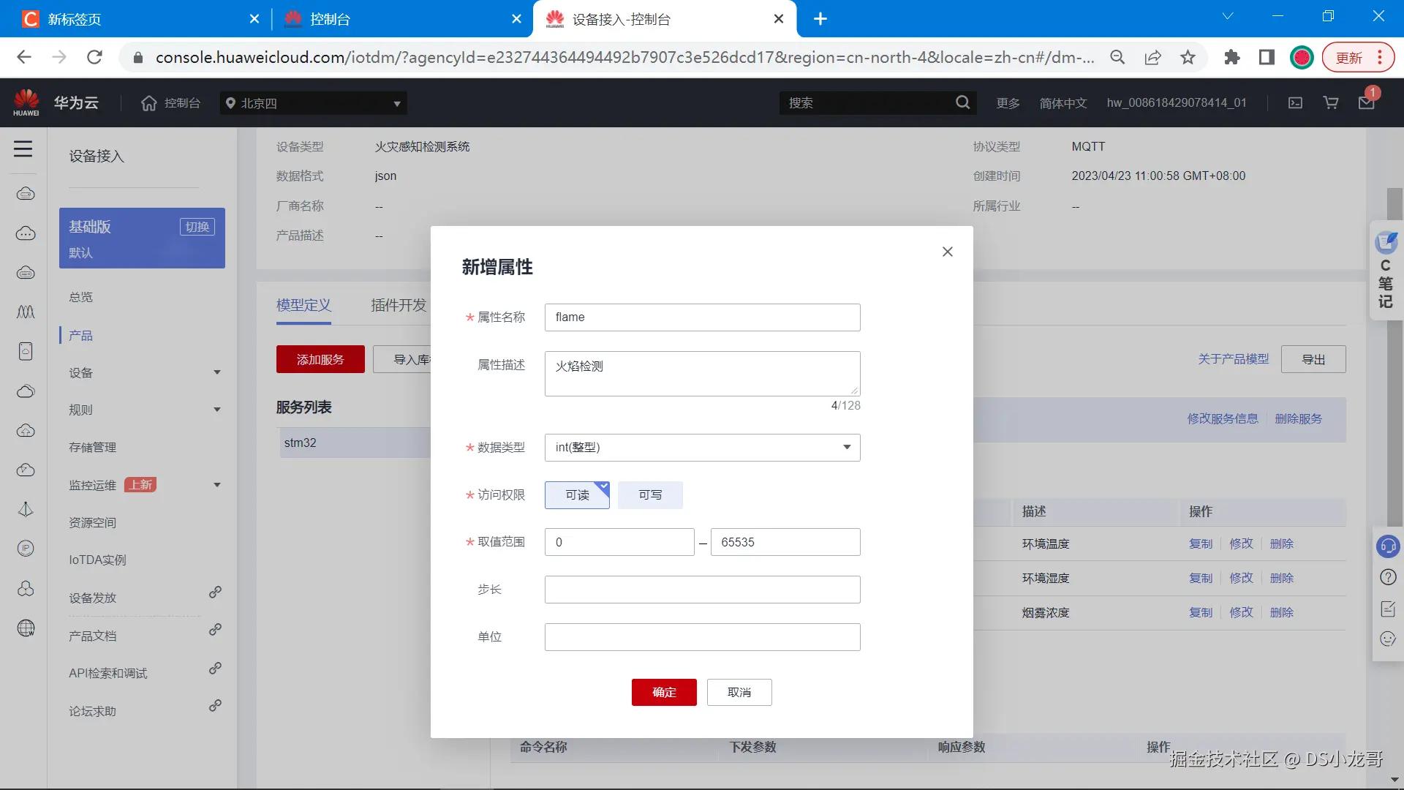The image size is (1404, 790).
Task: Click the 取消 cancel button
Action: pos(739,693)
